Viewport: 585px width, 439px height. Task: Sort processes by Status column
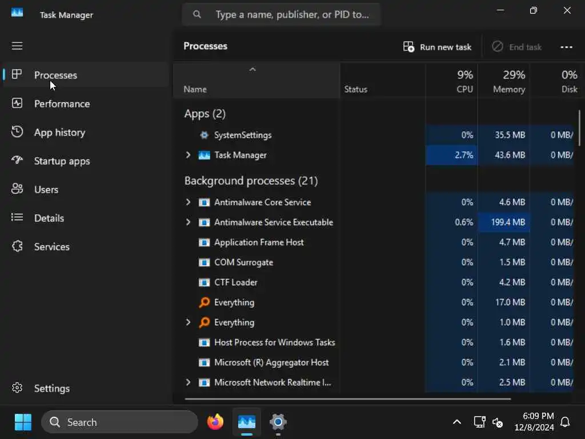coord(383,81)
